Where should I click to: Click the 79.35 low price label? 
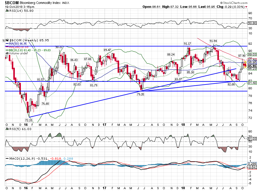tap(141, 94)
